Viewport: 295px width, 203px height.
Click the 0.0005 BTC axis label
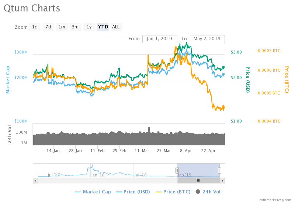pyautogui.click(x=269, y=93)
